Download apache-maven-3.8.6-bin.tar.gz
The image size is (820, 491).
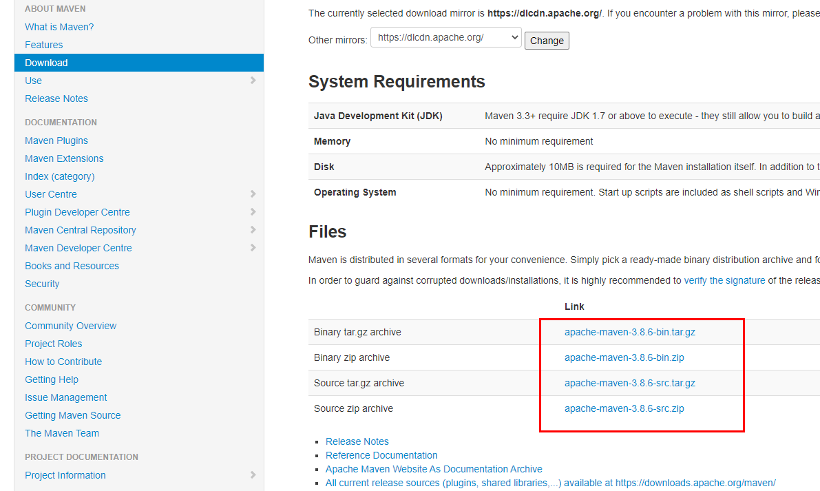point(630,332)
